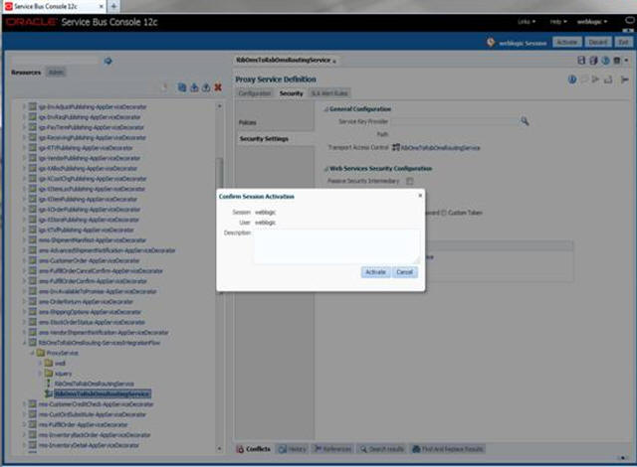Click the resource search input field

[x=56, y=61]
